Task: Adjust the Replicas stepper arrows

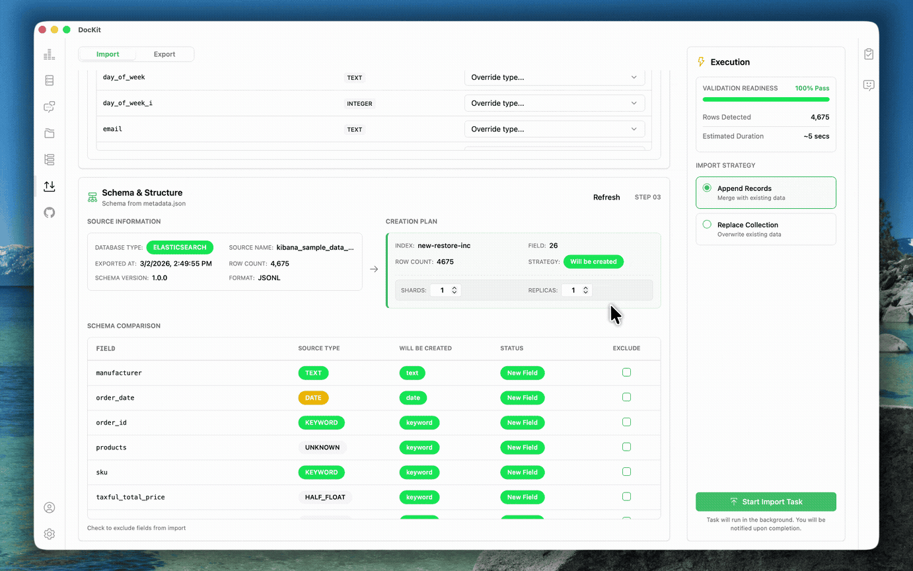Action: point(585,290)
